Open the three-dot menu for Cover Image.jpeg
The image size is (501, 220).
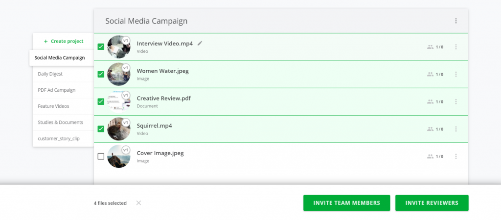pyautogui.click(x=456, y=157)
